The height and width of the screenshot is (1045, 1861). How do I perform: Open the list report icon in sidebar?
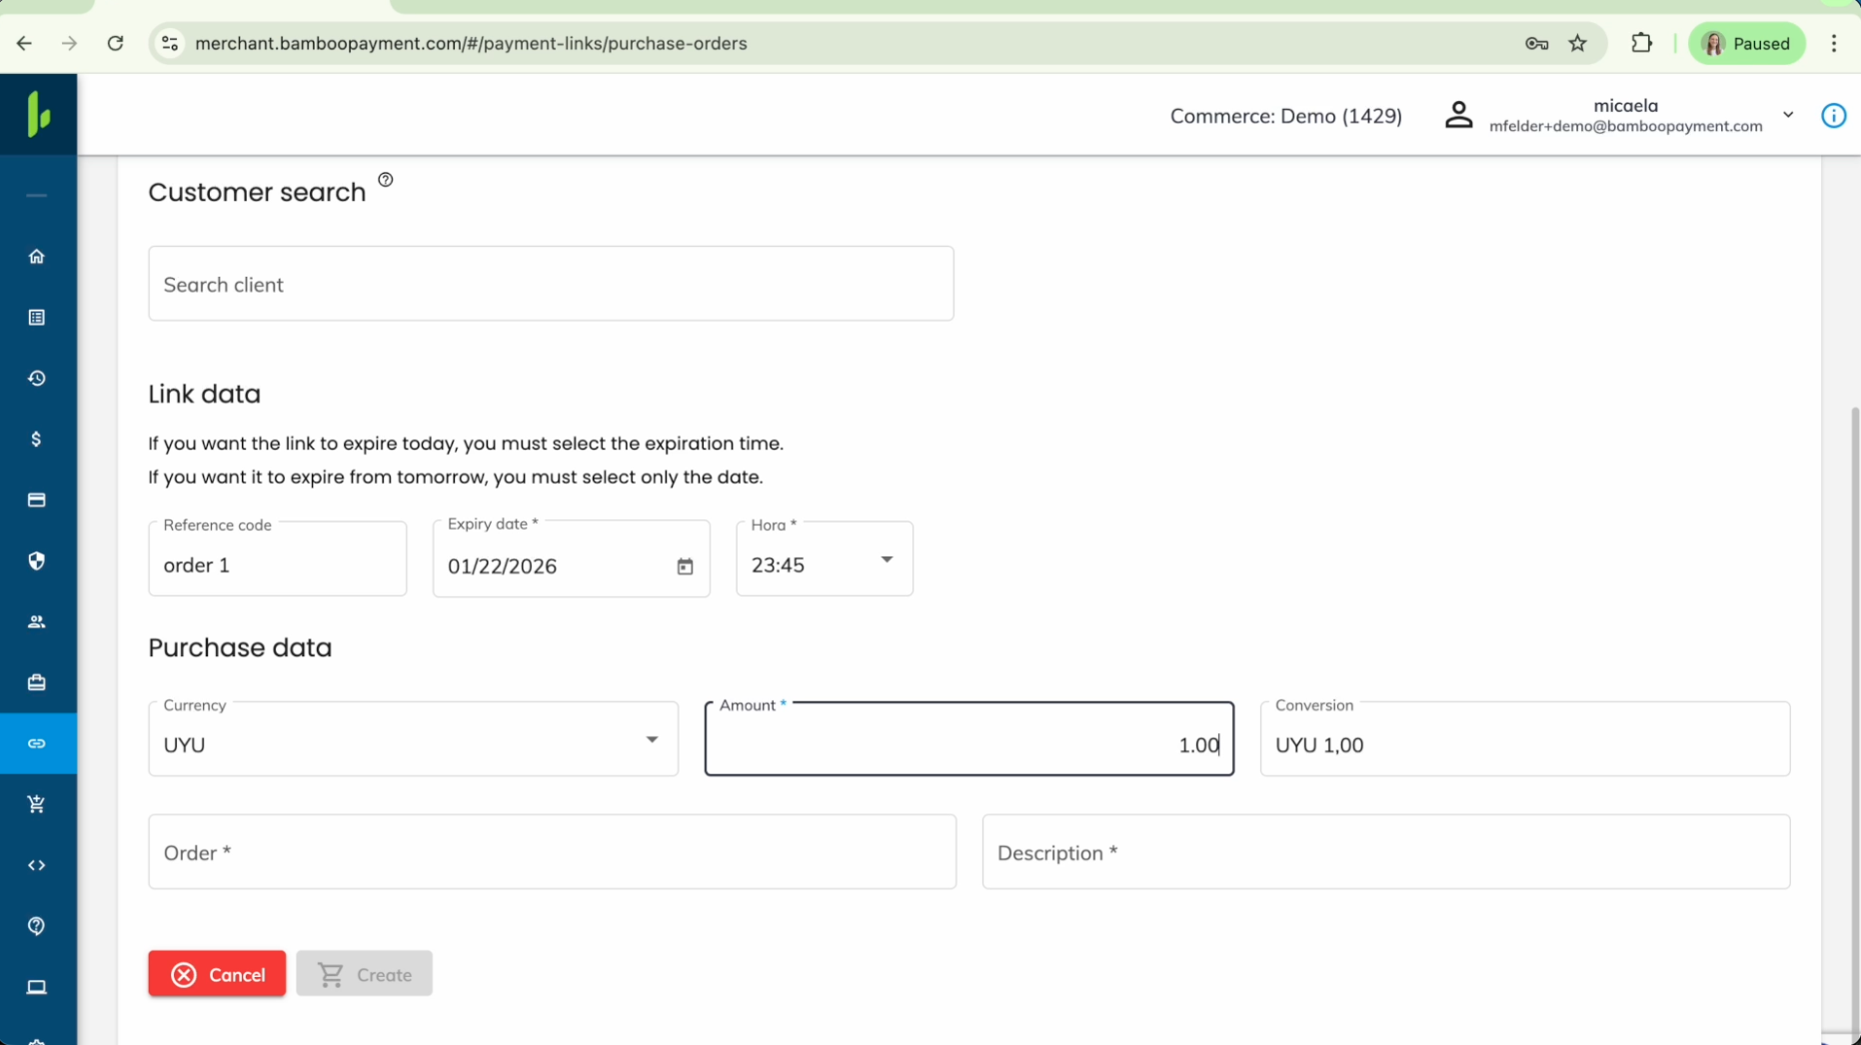point(37,318)
